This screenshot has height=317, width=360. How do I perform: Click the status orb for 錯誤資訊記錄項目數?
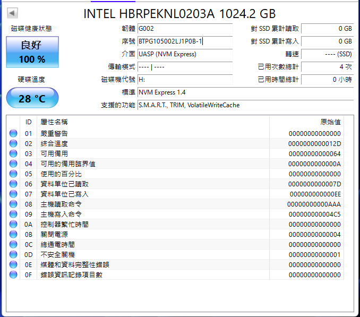[x=13, y=275]
